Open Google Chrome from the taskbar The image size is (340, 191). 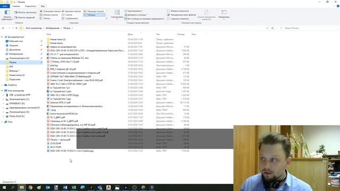pyautogui.click(x=30, y=187)
